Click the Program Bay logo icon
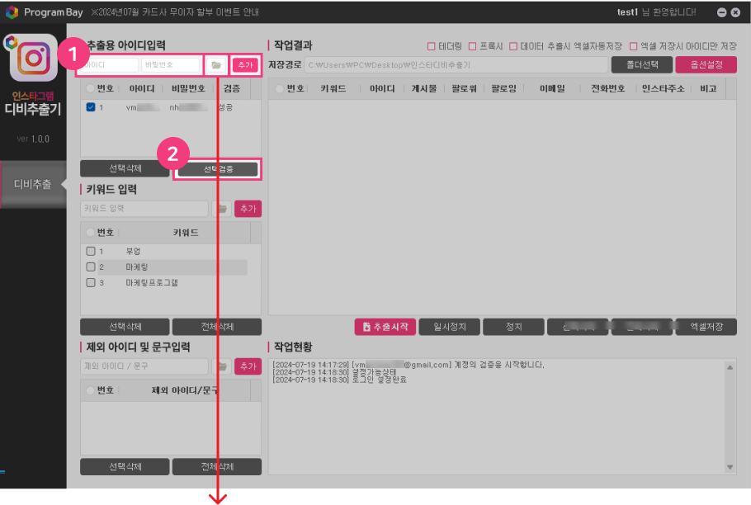Screen dimensions: 751x505 (11, 12)
